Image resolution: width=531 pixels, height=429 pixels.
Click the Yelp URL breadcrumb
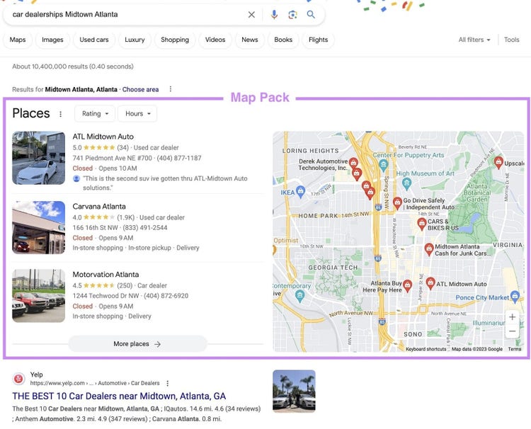tap(95, 383)
